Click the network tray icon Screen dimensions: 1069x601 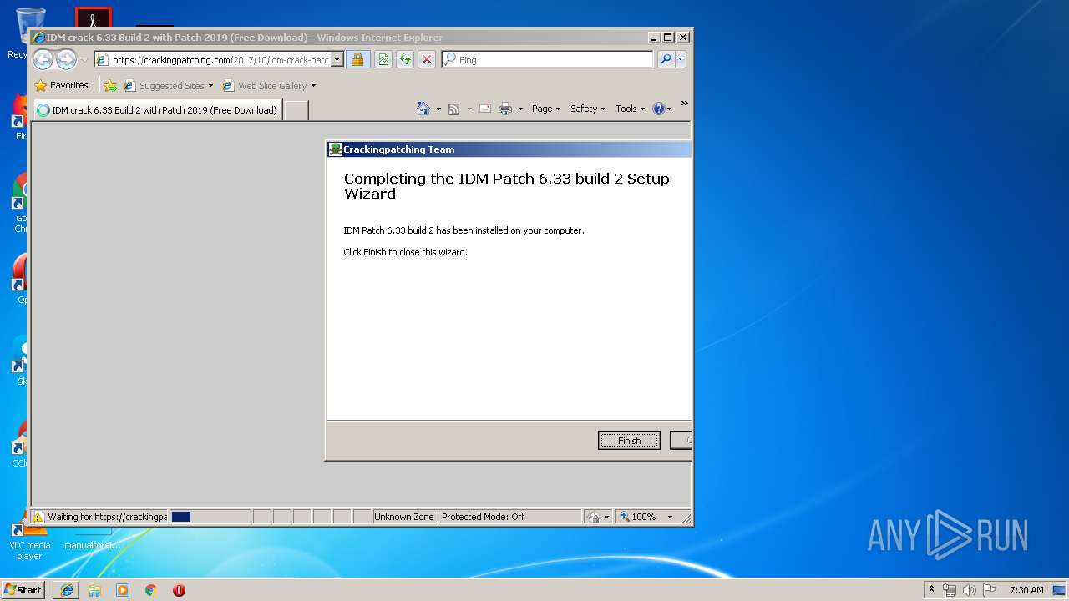coord(950,590)
